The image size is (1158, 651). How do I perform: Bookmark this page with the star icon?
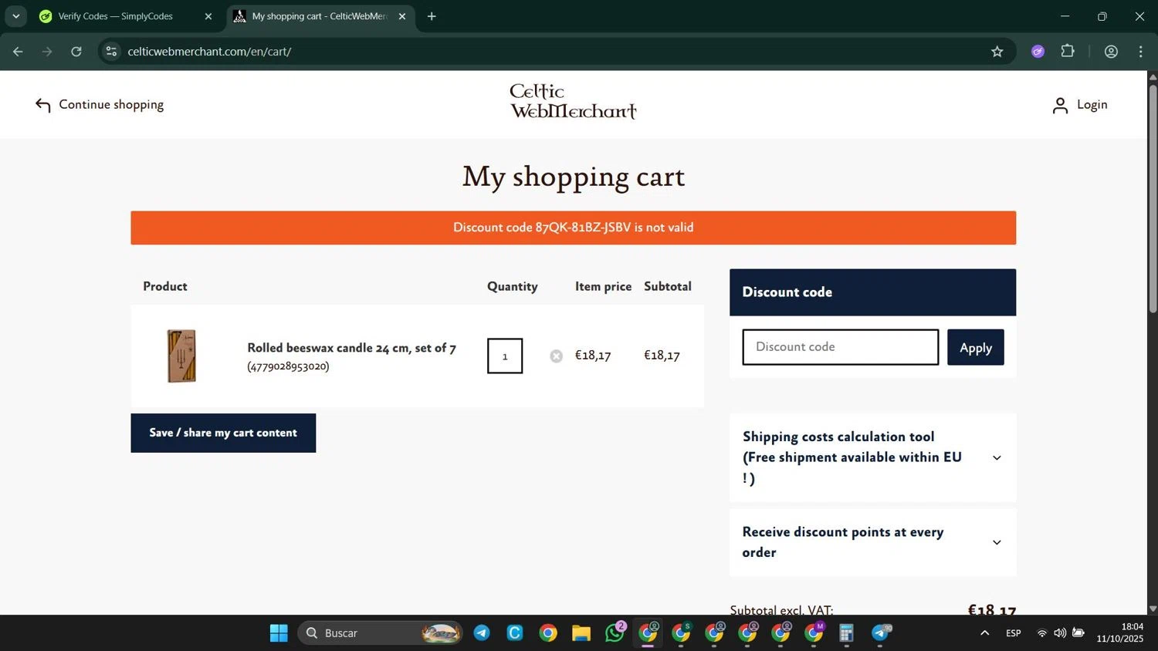997,52
